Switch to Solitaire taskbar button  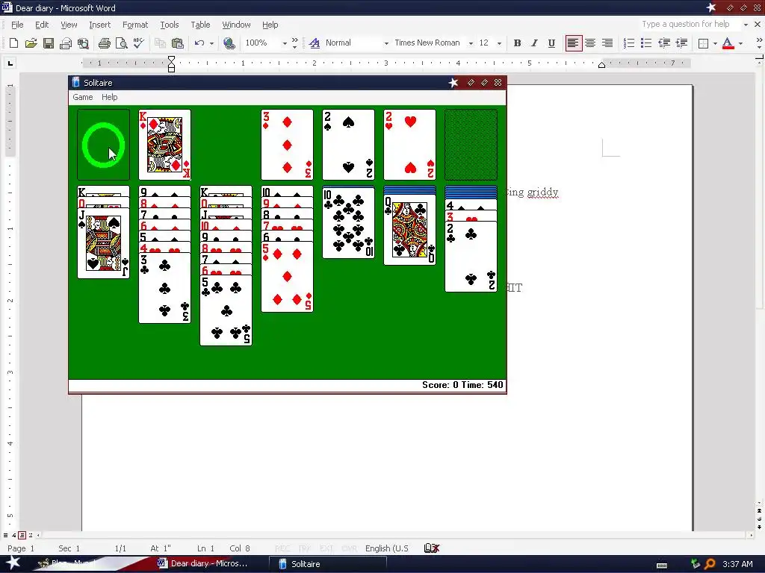coord(328,564)
